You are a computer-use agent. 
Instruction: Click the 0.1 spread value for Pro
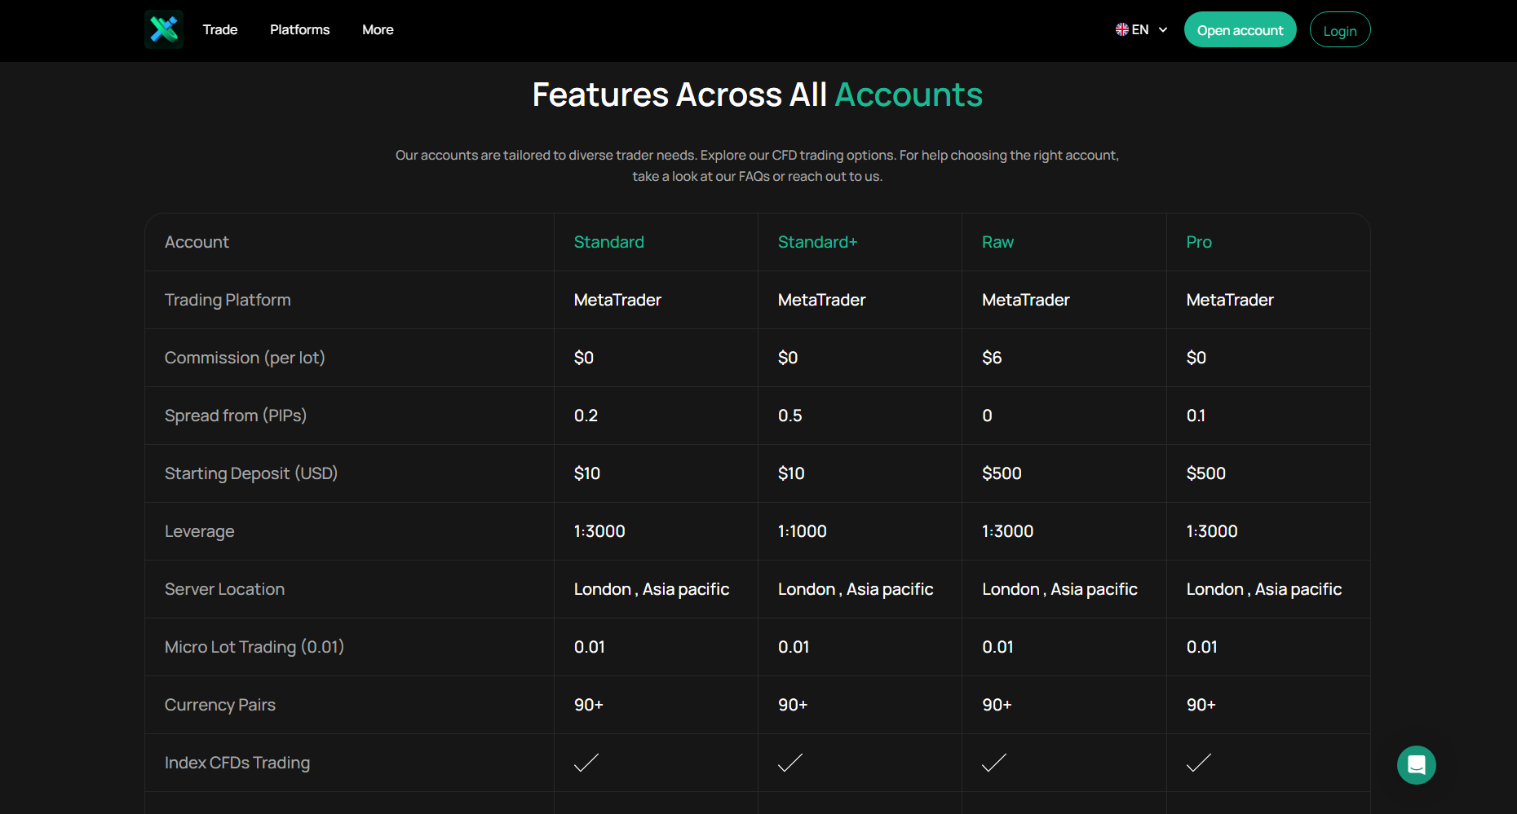1196,416
